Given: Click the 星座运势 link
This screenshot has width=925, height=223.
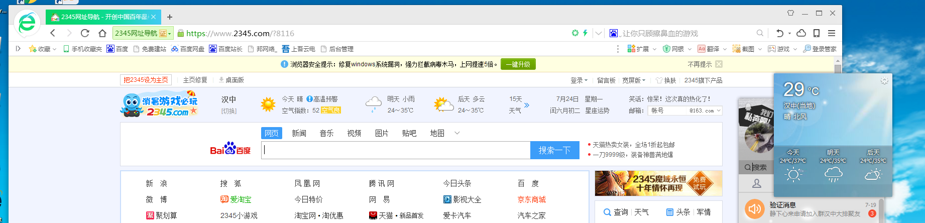Looking at the screenshot, I should (x=597, y=110).
